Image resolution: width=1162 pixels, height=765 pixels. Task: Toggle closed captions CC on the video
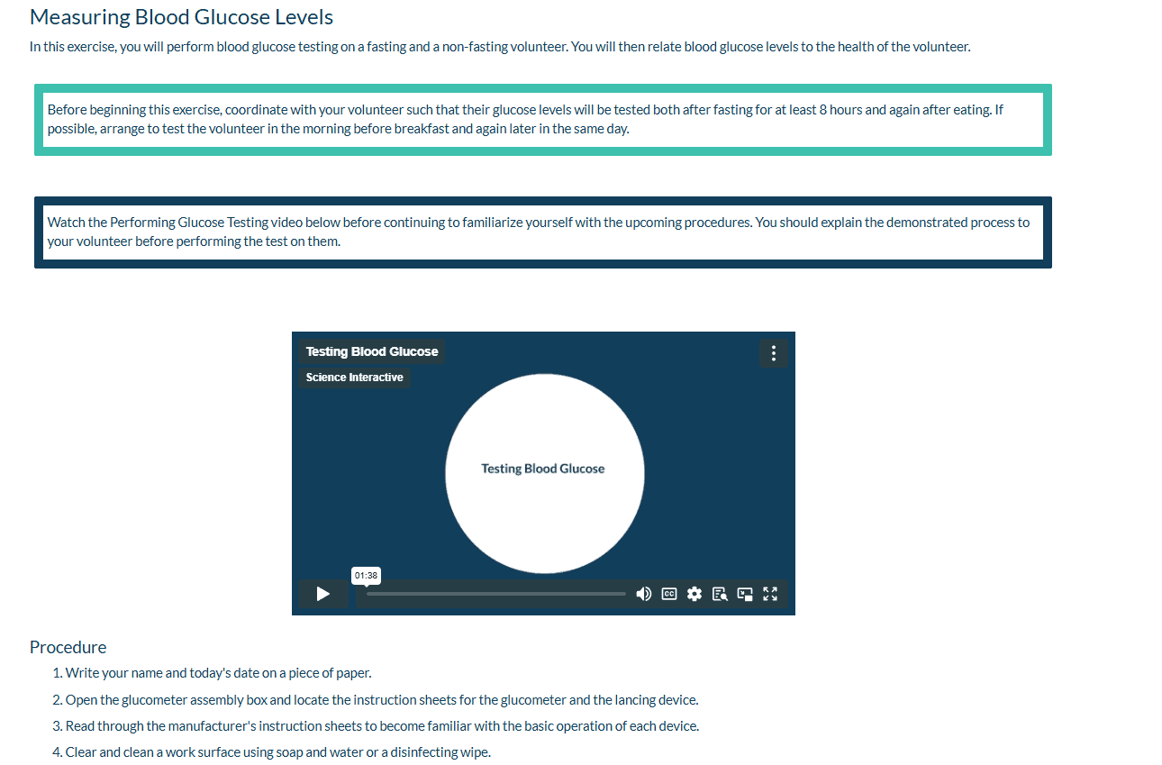[x=669, y=594]
